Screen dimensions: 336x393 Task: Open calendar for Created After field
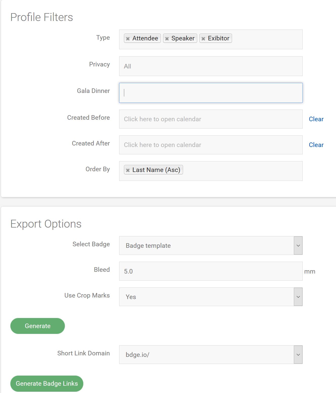pyautogui.click(x=211, y=145)
